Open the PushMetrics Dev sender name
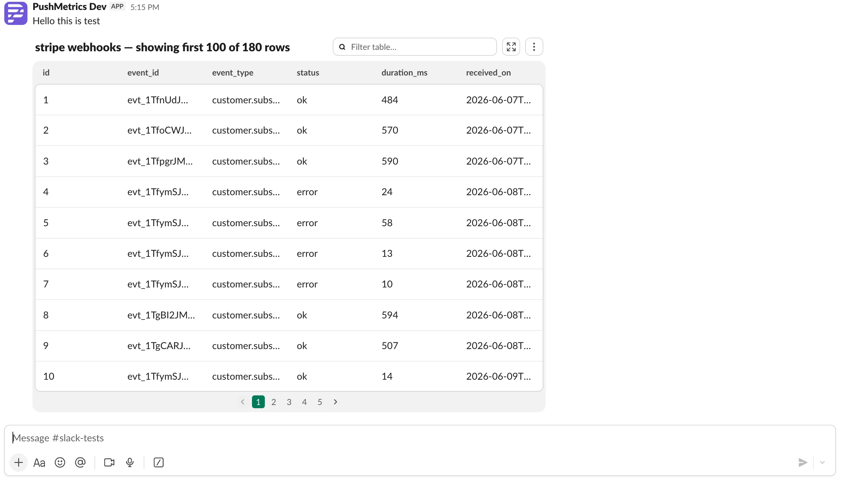 coord(70,7)
